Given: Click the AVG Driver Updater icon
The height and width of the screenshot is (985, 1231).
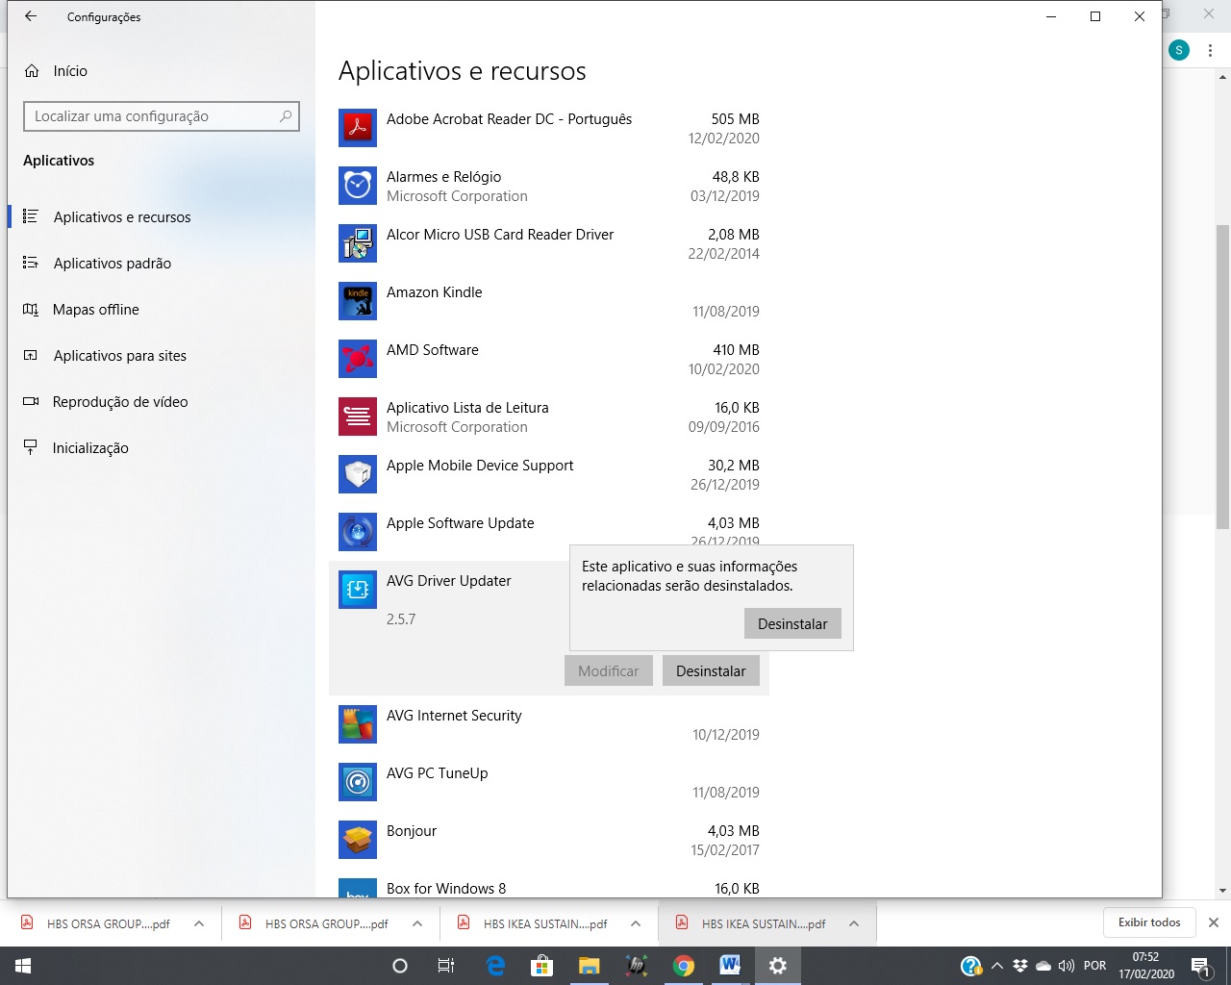Looking at the screenshot, I should (x=358, y=590).
